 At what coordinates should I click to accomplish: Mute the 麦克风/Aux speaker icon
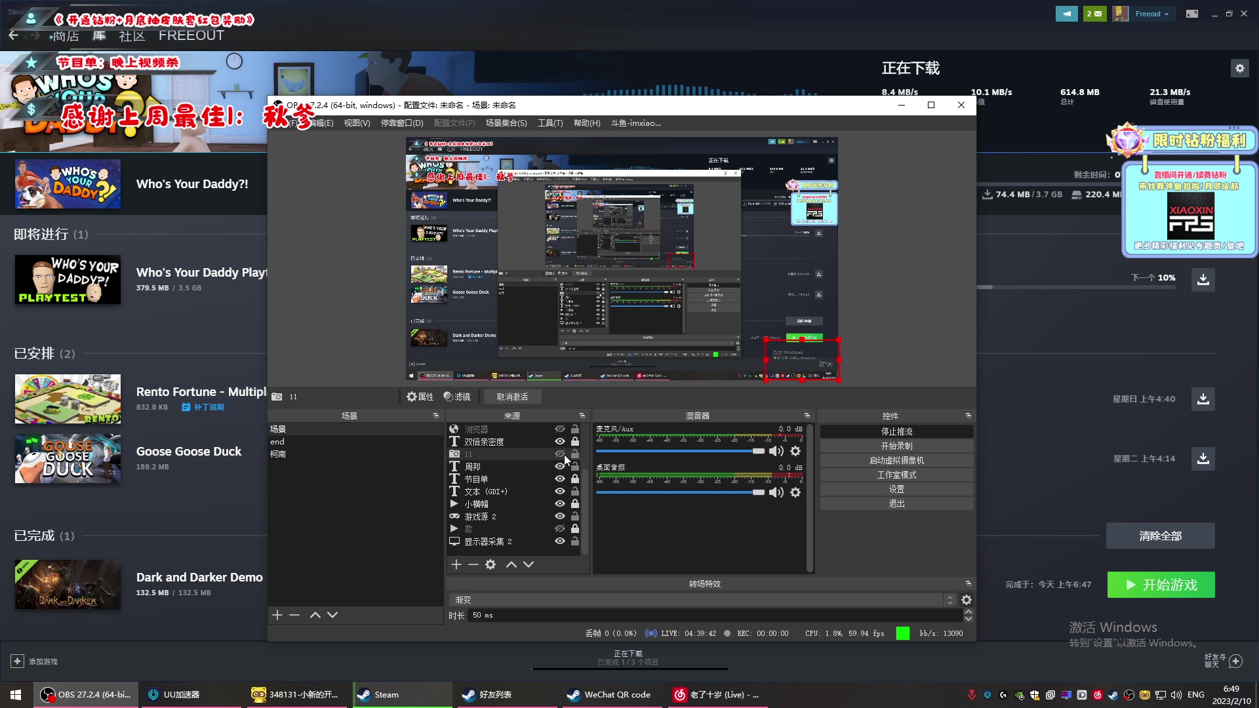pos(776,451)
